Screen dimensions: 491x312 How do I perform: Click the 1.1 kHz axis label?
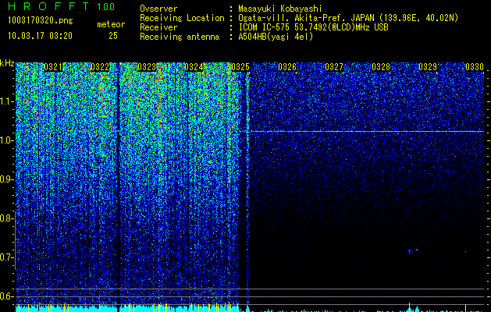pos(7,101)
